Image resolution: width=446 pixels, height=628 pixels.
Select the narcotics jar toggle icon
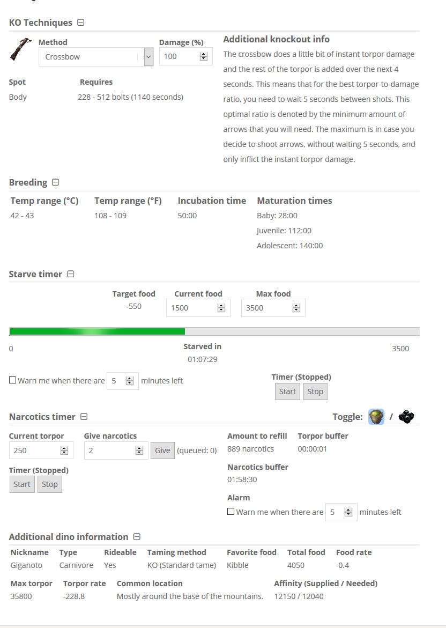376,417
